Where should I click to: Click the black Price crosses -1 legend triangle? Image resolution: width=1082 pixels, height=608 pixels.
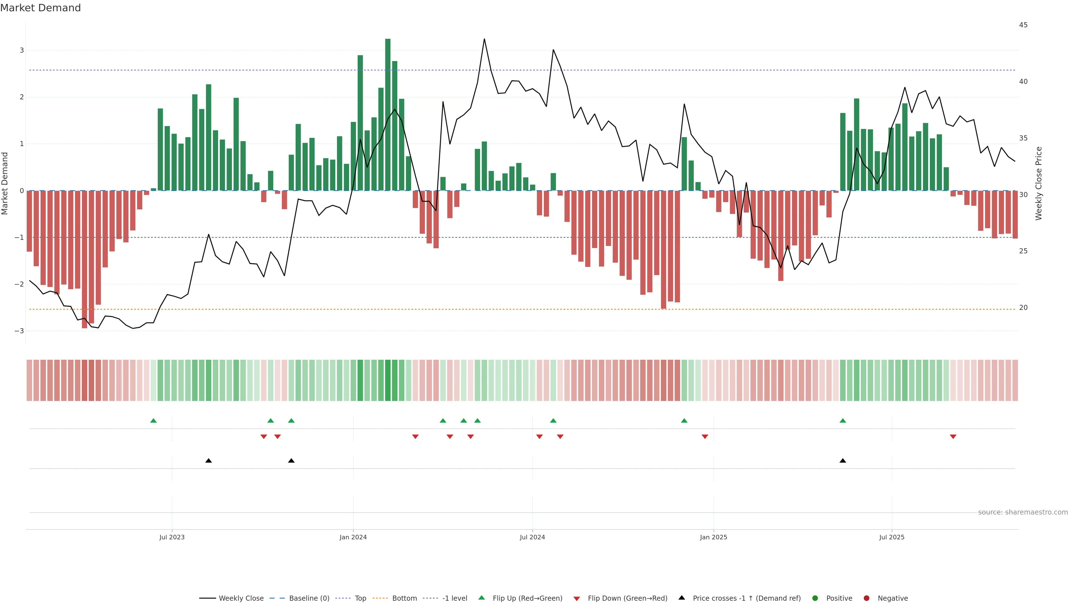tap(682, 598)
